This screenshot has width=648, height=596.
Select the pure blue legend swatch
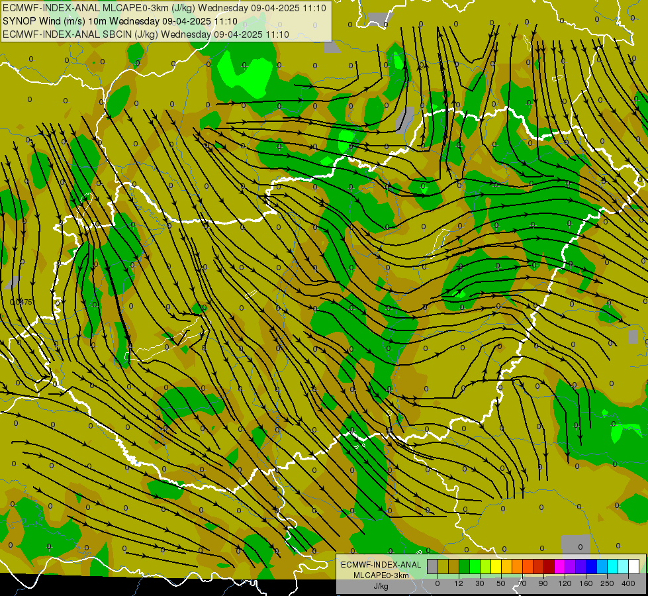[591, 566]
